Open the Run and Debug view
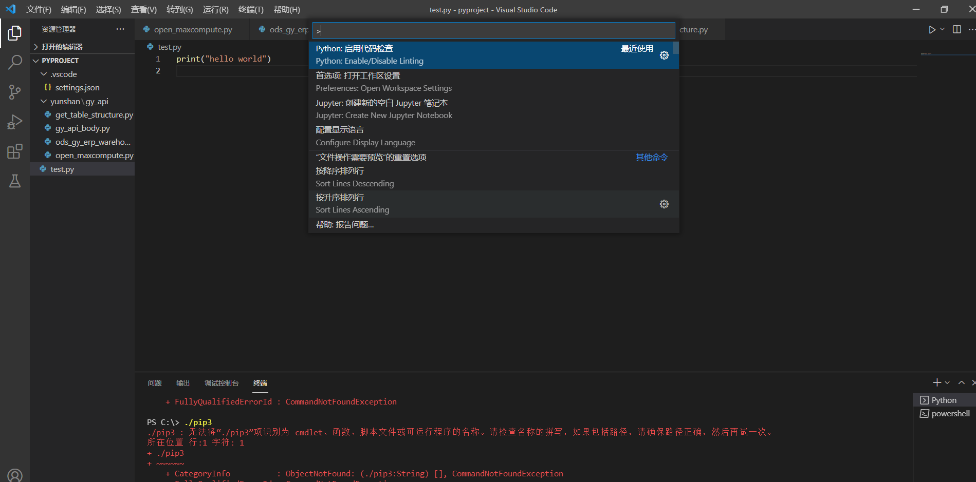Screen dimensions: 976x482 coord(15,122)
